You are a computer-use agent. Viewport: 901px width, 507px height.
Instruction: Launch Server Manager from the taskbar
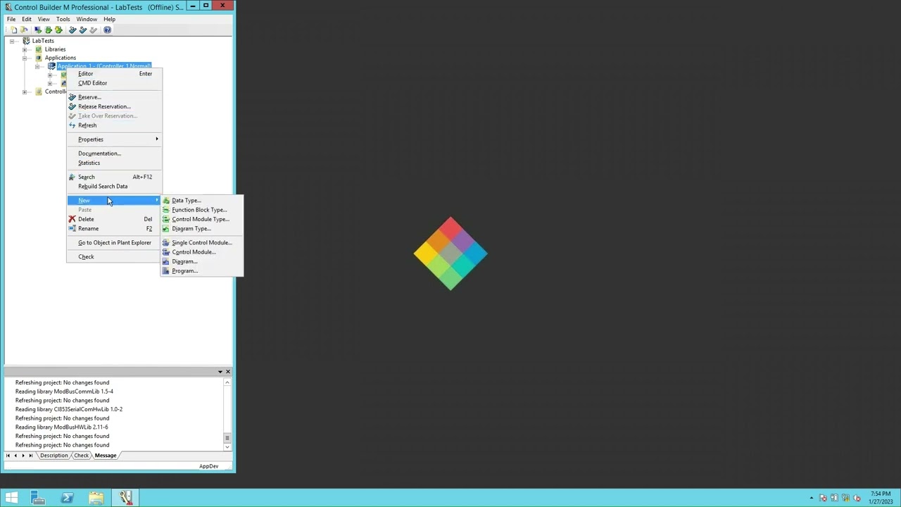[38, 498]
